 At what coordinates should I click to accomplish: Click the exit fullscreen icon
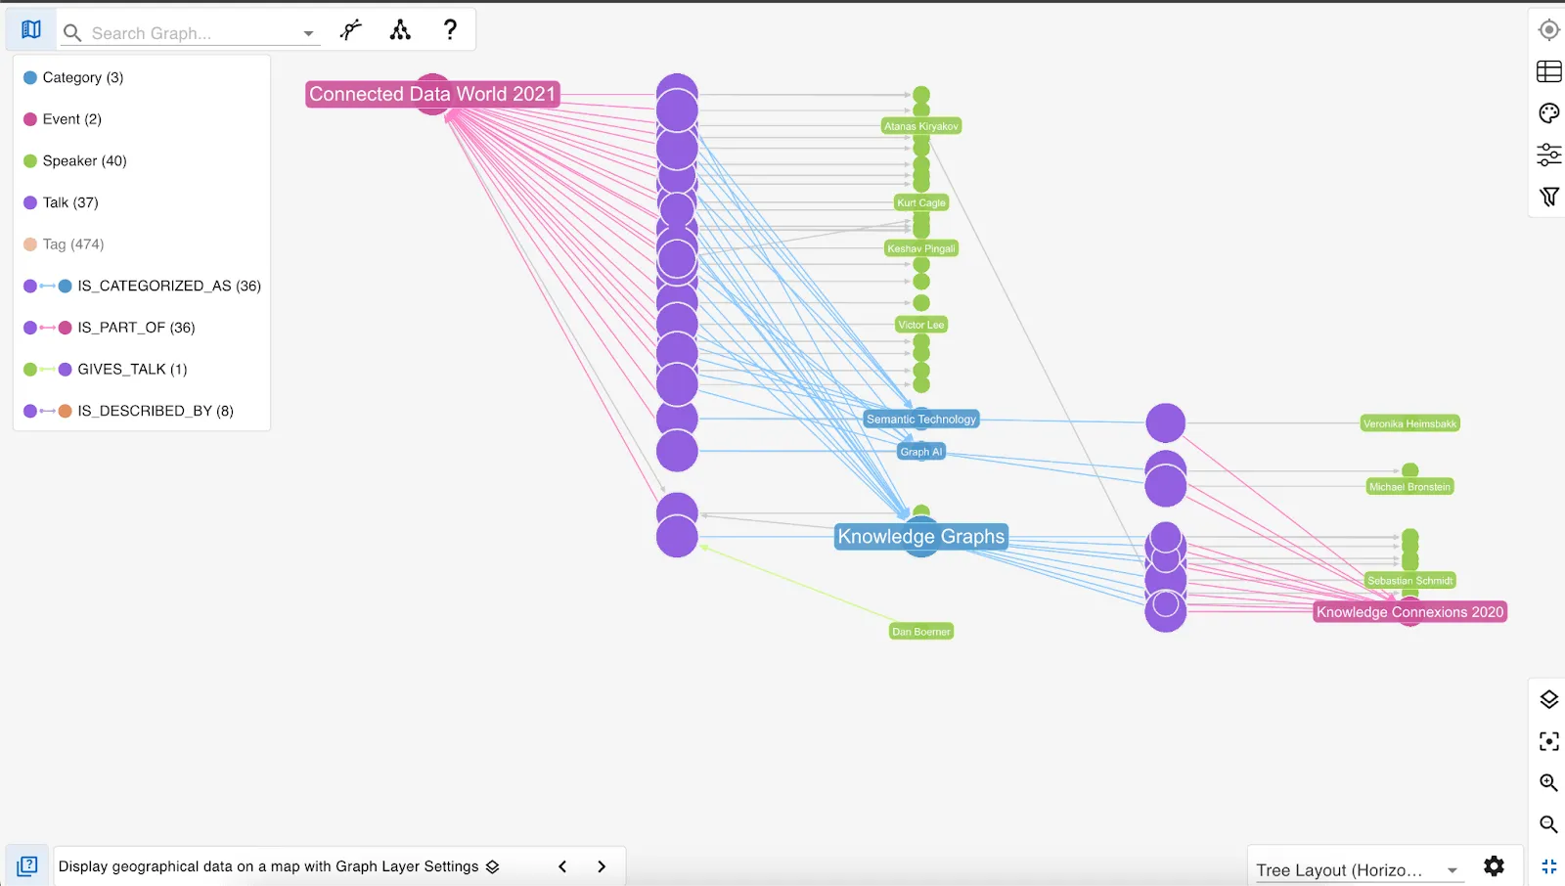coord(1548,866)
